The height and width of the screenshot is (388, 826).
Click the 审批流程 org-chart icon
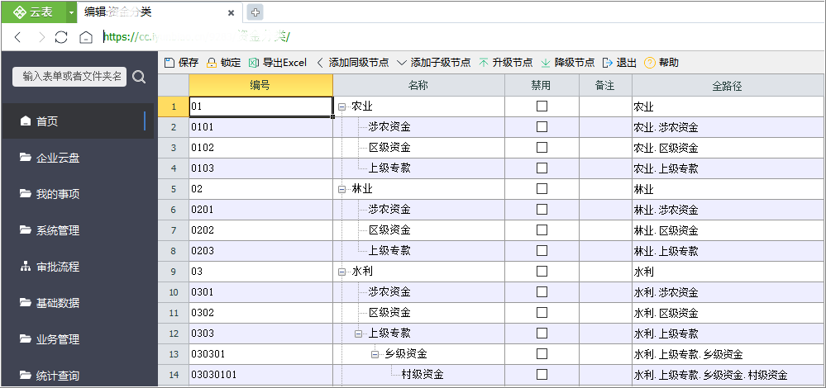coord(26,267)
